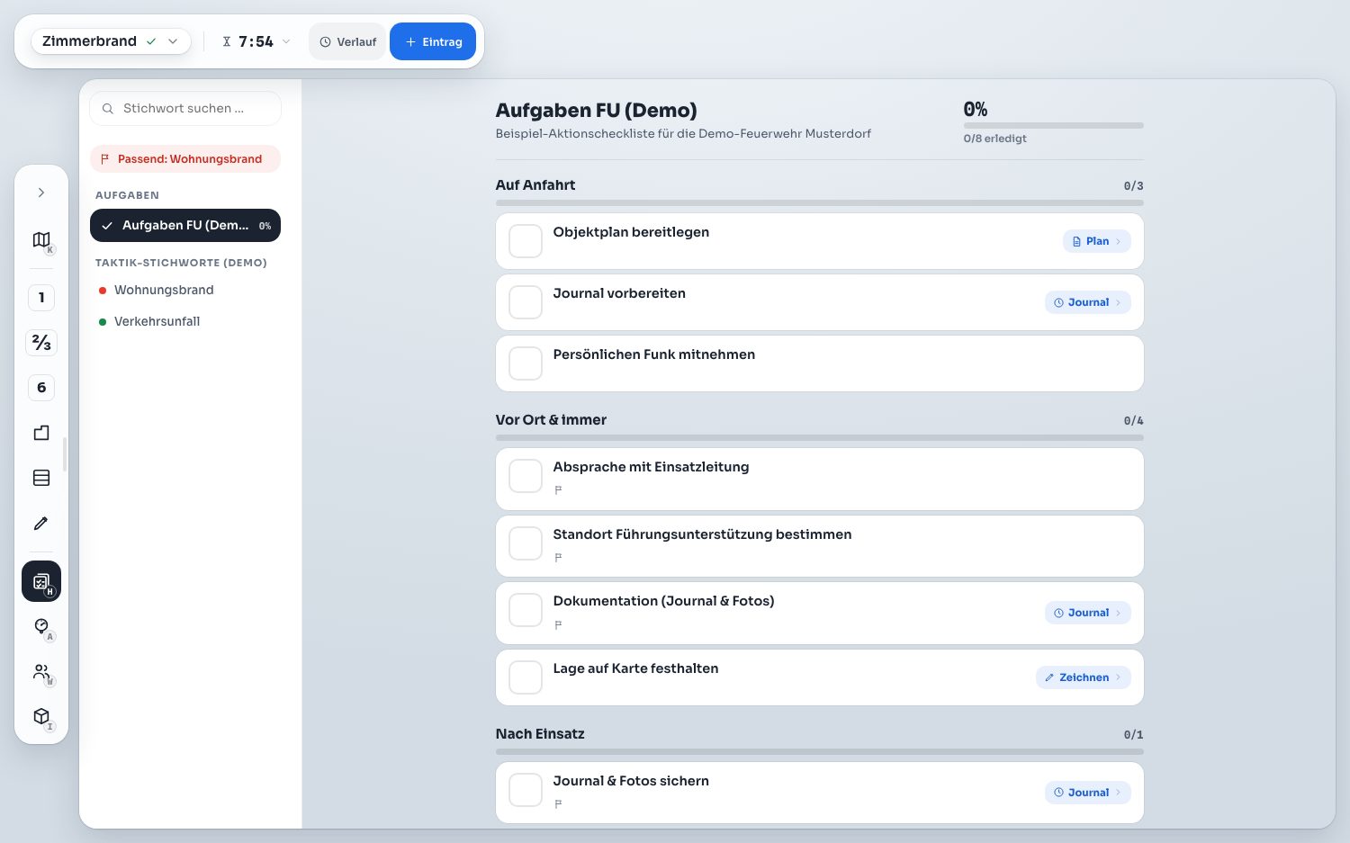This screenshot has width=1350, height=843.
Task: Open the people group icon
Action: (41, 672)
